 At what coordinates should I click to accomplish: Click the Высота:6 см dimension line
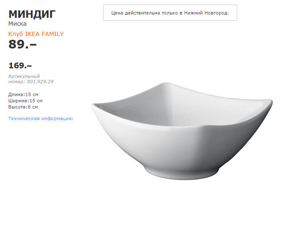pyautogui.click(x=23, y=107)
